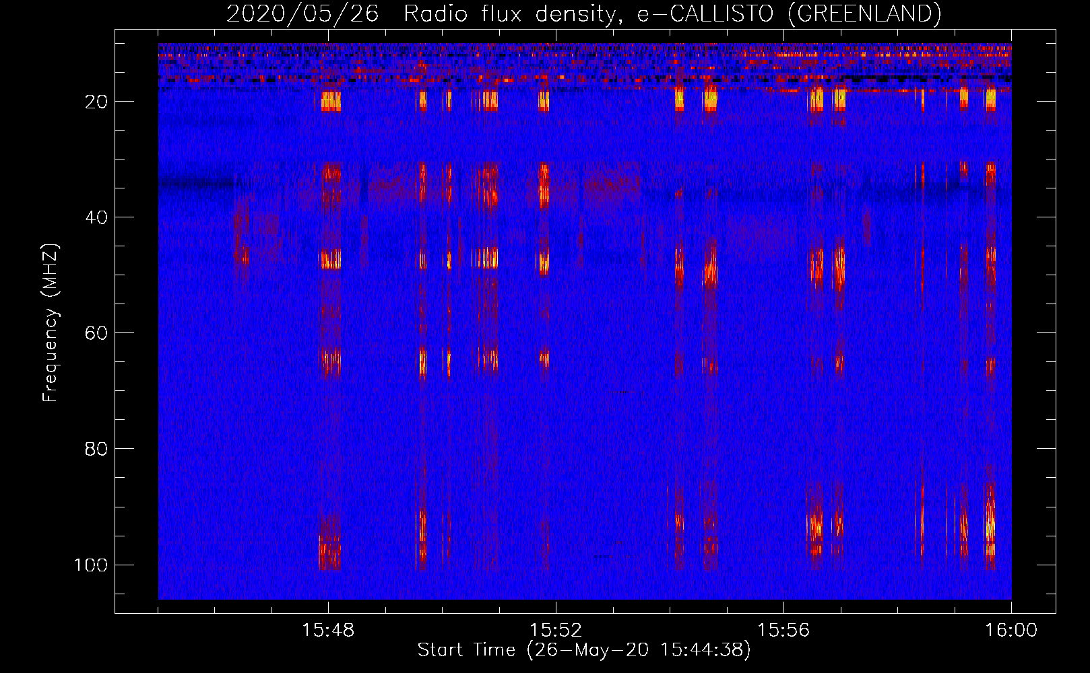Click the 15:48 time tick label
The width and height of the screenshot is (1090, 673).
tap(328, 630)
